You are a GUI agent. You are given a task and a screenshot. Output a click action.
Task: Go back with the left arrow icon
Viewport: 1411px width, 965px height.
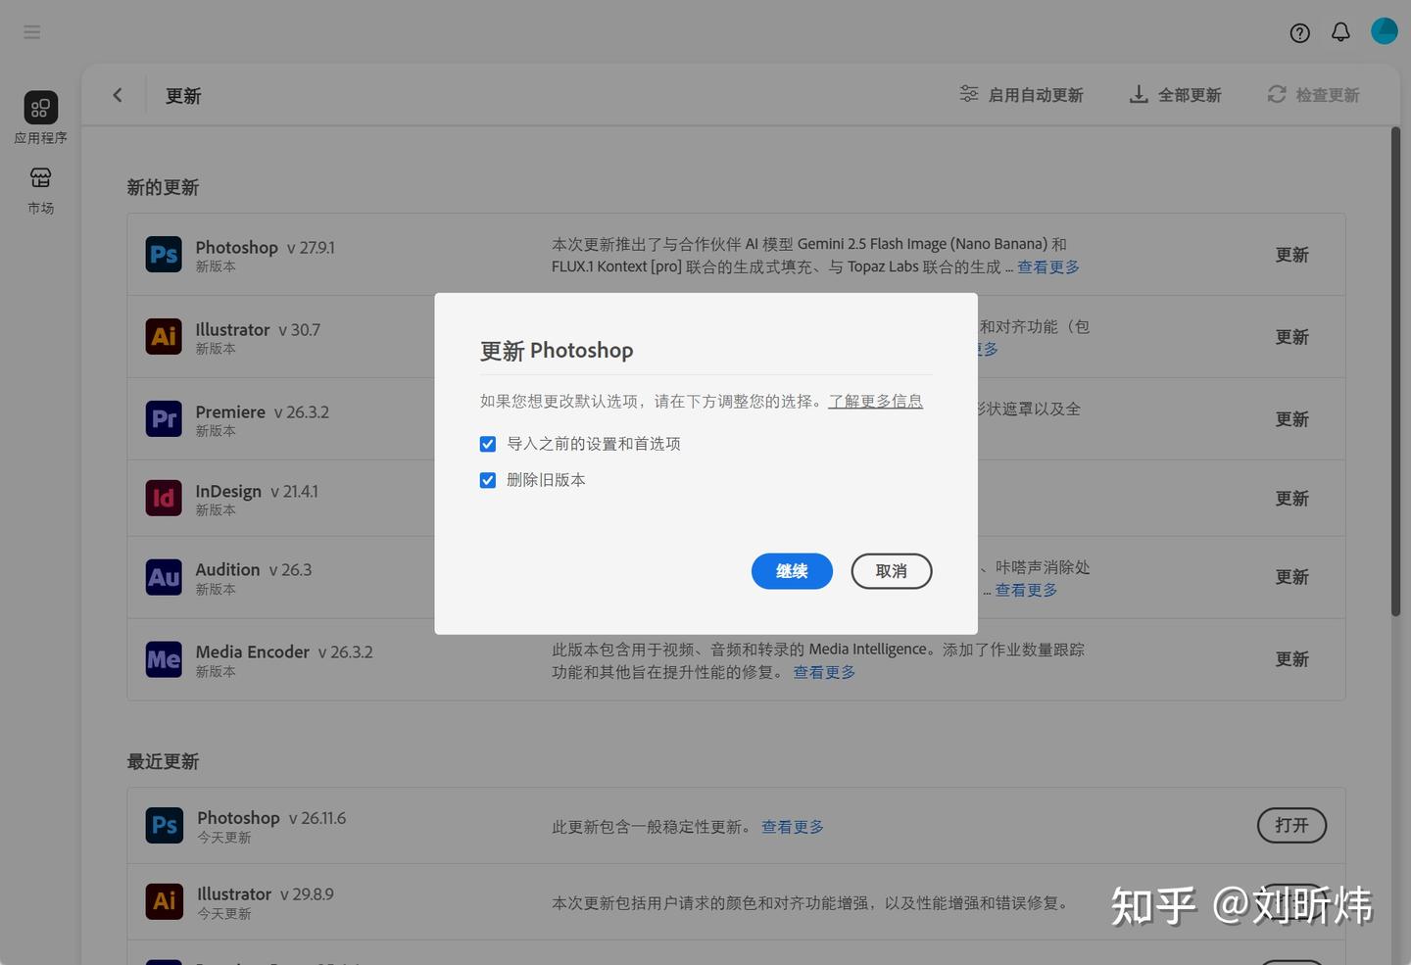118,95
